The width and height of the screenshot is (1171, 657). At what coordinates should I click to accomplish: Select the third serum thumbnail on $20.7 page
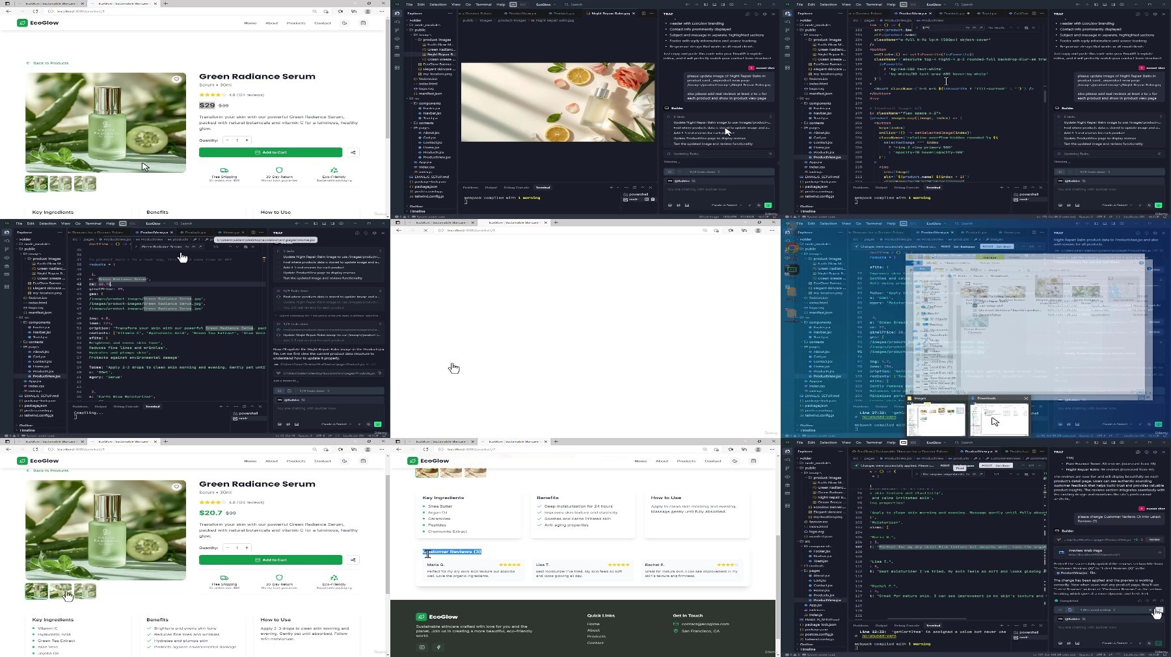click(x=85, y=591)
